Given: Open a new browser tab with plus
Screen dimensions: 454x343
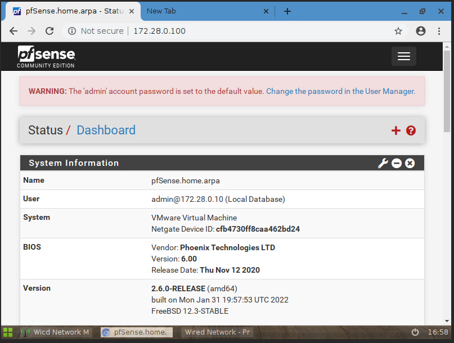Looking at the screenshot, I should pyautogui.click(x=287, y=11).
